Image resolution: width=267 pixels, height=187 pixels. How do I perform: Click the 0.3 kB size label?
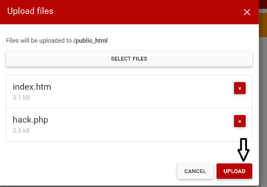pos(21,131)
